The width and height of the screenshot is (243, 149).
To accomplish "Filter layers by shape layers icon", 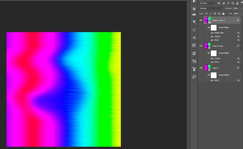I will [233, 3].
